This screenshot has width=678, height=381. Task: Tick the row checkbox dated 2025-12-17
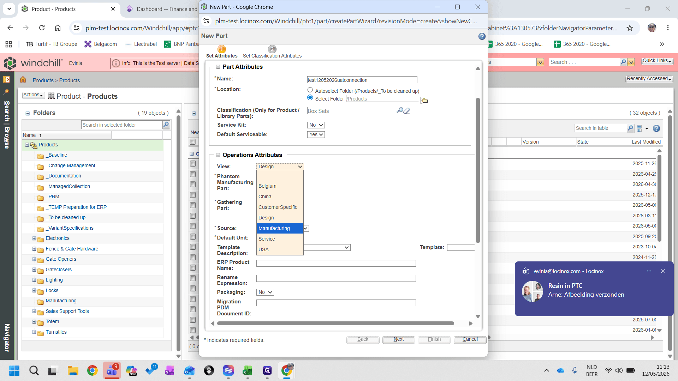pyautogui.click(x=193, y=195)
